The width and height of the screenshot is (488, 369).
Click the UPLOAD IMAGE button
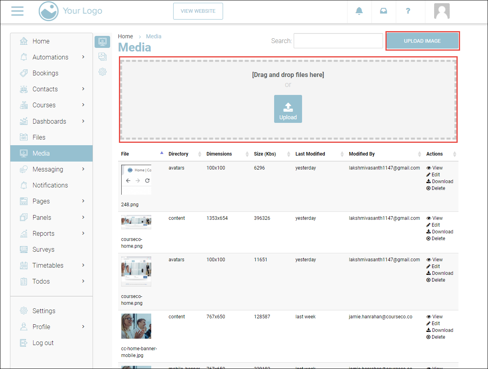tap(422, 41)
